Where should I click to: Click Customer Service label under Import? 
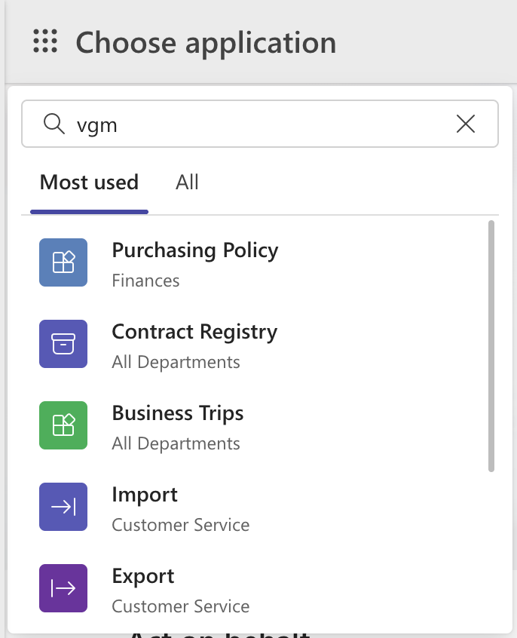[180, 525]
